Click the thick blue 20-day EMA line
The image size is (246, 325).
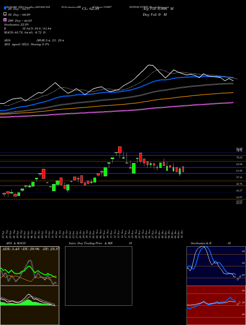[x=116, y=92]
